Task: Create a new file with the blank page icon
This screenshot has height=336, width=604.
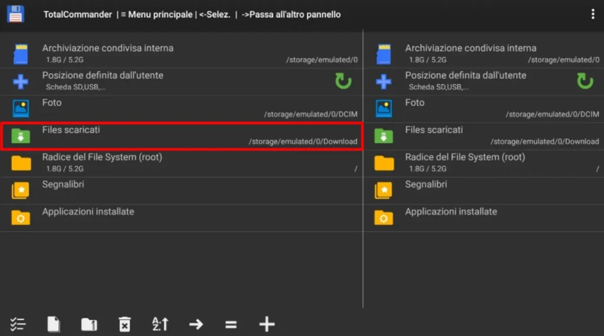Action: 54,324
